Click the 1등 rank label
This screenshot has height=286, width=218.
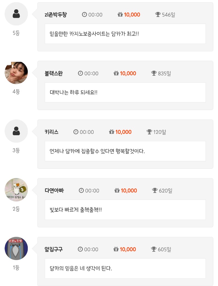click(16, 268)
